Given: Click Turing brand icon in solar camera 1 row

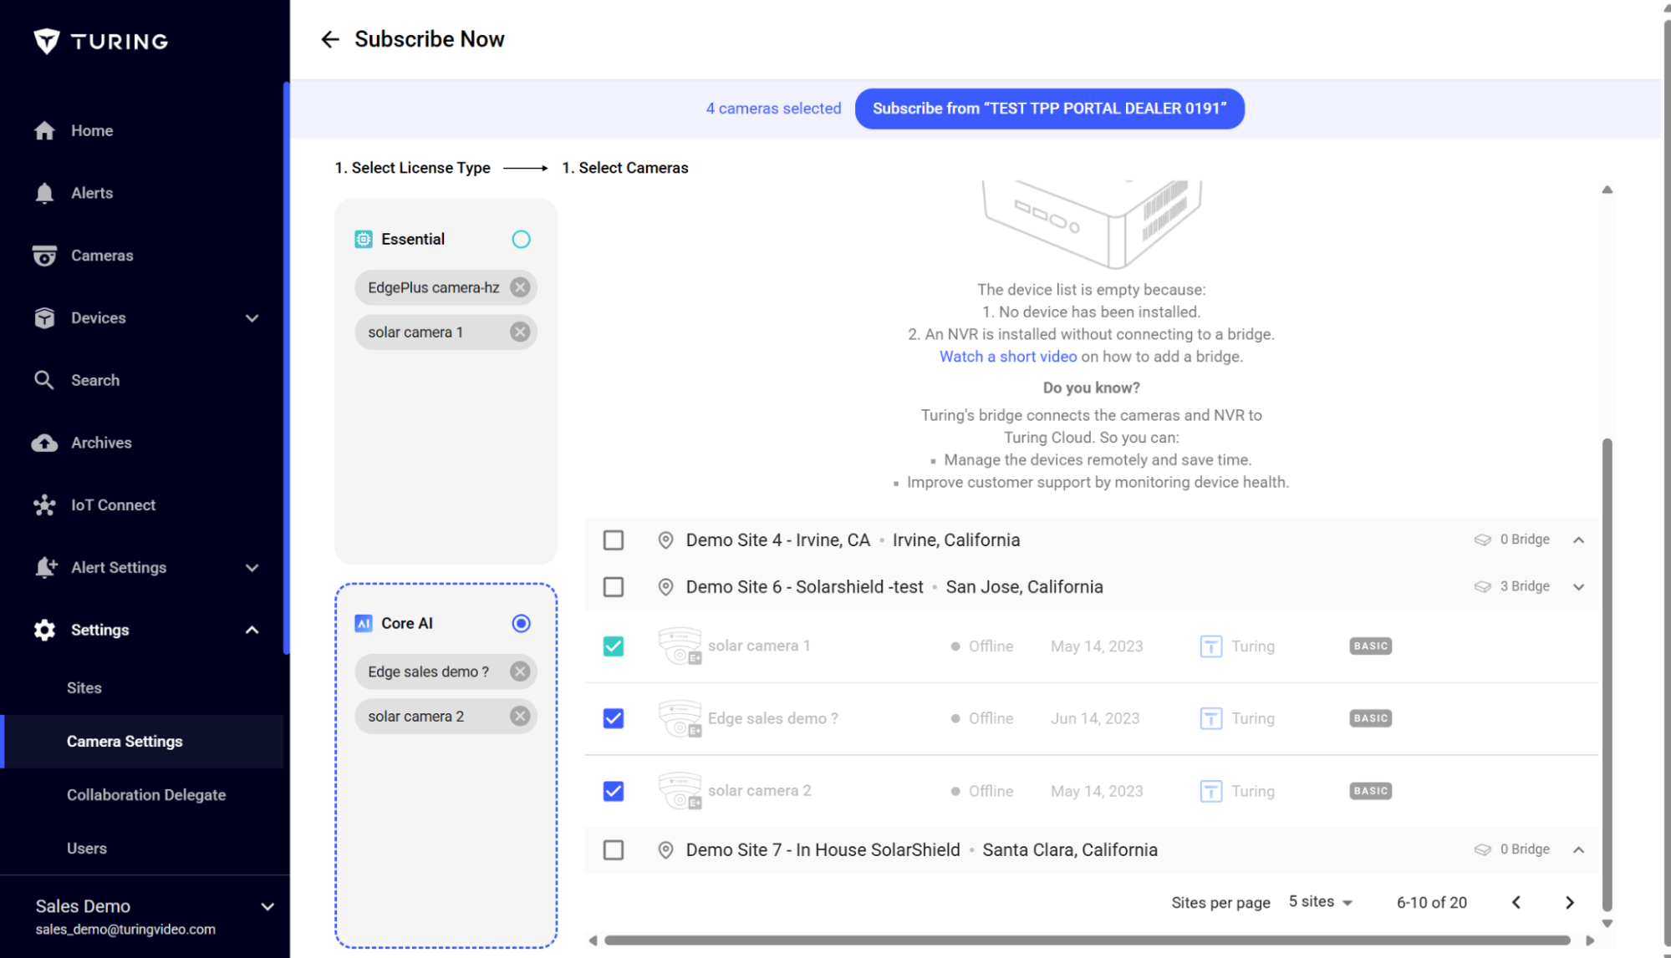Looking at the screenshot, I should pyautogui.click(x=1211, y=646).
